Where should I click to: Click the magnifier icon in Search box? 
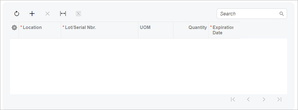pos(281,14)
